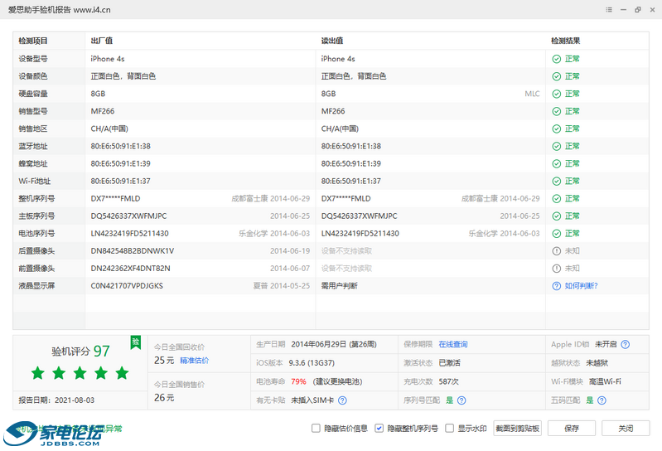
Task: Select factory mainboard serial DQ5426337XWFMJPC
Action: 128,216
